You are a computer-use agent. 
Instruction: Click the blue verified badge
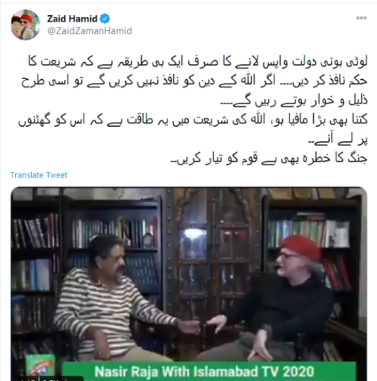[x=105, y=18]
